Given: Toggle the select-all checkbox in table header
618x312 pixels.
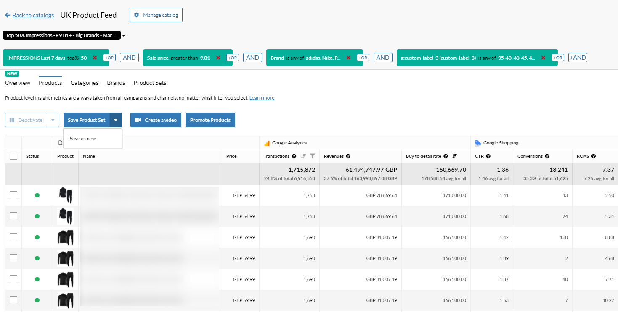Looking at the screenshot, I should 13,156.
